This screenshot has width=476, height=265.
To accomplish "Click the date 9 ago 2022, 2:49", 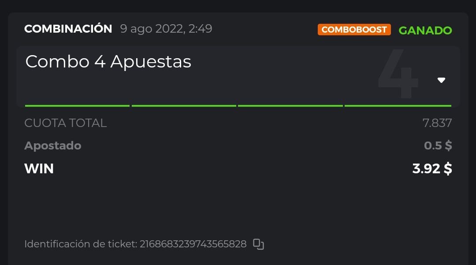I will [166, 29].
